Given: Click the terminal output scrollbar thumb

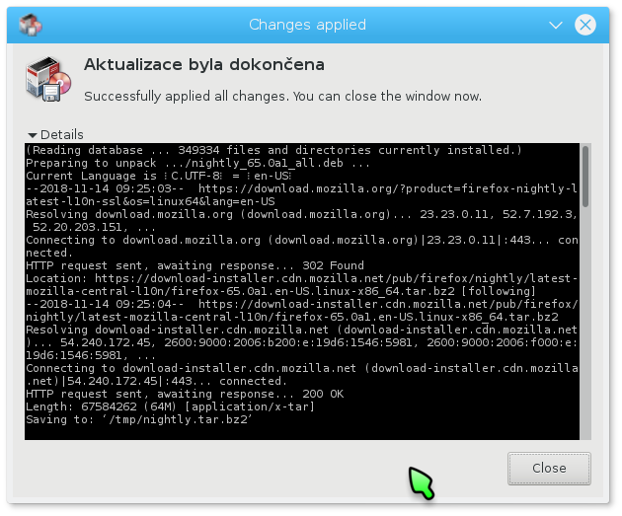Looking at the screenshot, I should (x=585, y=177).
